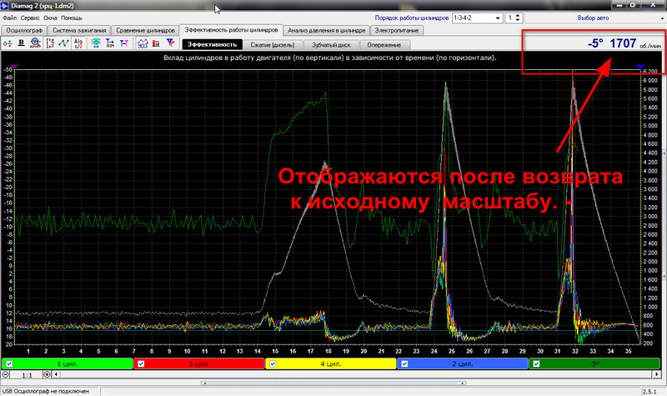The image size is (667, 396).
Task: Click the Alg 1/2 algorithm icon
Action: 78,43
